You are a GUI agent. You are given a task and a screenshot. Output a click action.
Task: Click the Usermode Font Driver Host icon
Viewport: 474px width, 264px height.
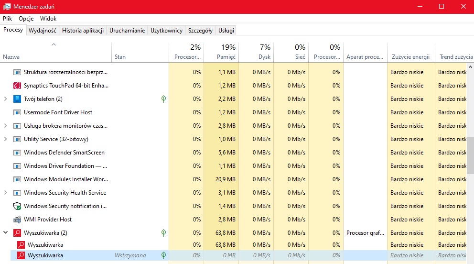(x=17, y=112)
